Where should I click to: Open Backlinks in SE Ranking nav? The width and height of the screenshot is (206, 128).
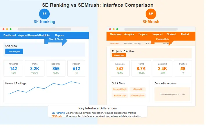[44, 35]
